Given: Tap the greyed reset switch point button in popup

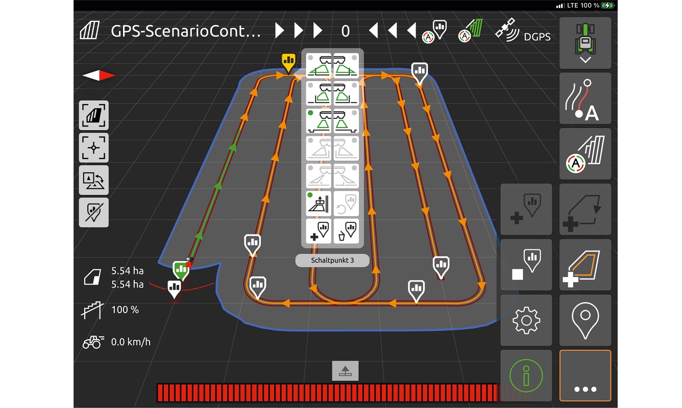Looking at the screenshot, I should [346, 203].
